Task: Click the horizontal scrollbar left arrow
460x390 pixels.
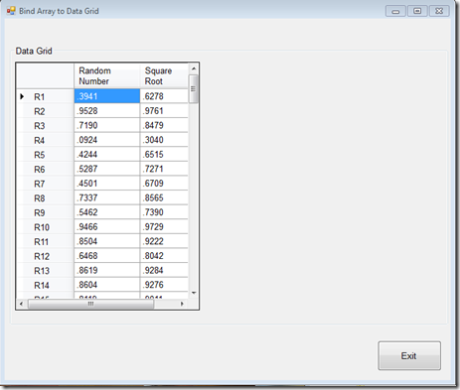Action: click(22, 304)
